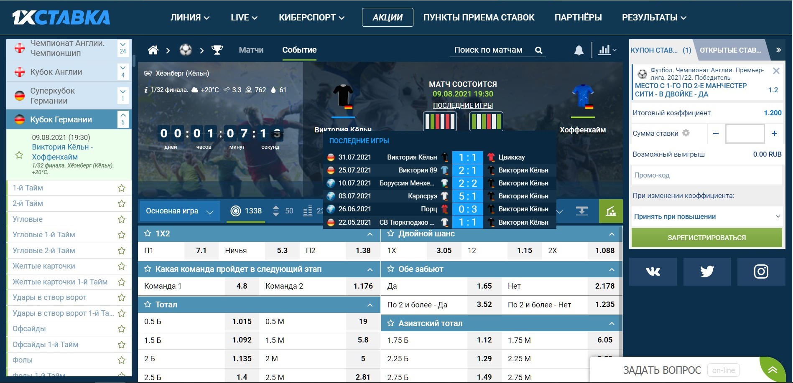Toggle favorite star for Желтые карточки
The height and width of the screenshot is (383, 793).
(122, 266)
